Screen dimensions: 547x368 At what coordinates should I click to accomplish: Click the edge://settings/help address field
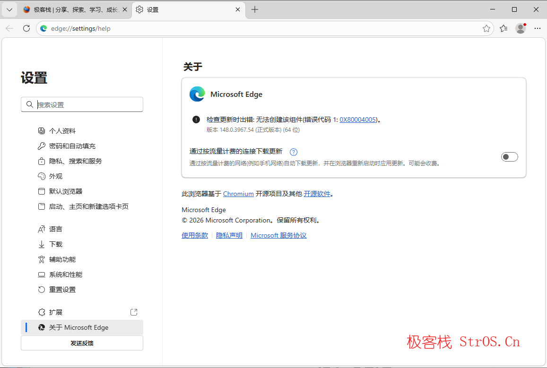click(x=265, y=28)
